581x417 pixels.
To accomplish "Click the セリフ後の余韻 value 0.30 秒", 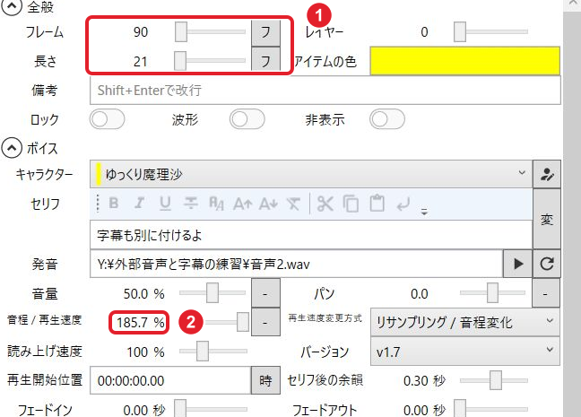I will click(x=424, y=380).
